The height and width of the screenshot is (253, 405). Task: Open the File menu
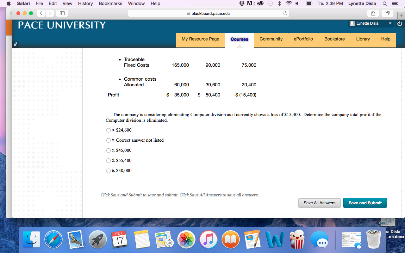[39, 3]
